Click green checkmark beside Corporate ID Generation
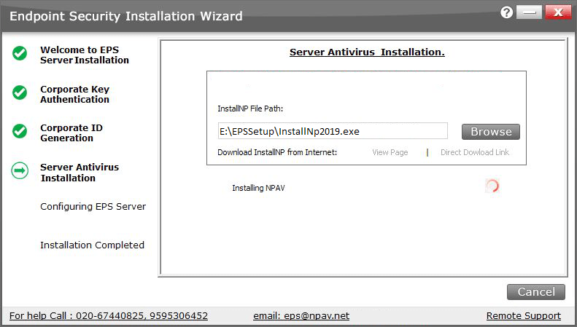The height and width of the screenshot is (327, 577). pyautogui.click(x=20, y=131)
